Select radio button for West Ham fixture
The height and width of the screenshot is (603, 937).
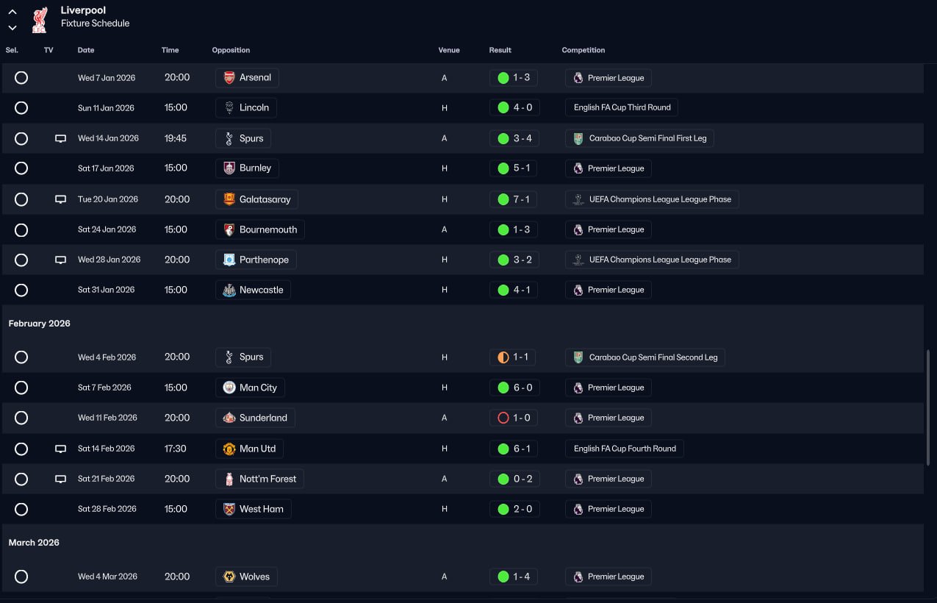21,509
